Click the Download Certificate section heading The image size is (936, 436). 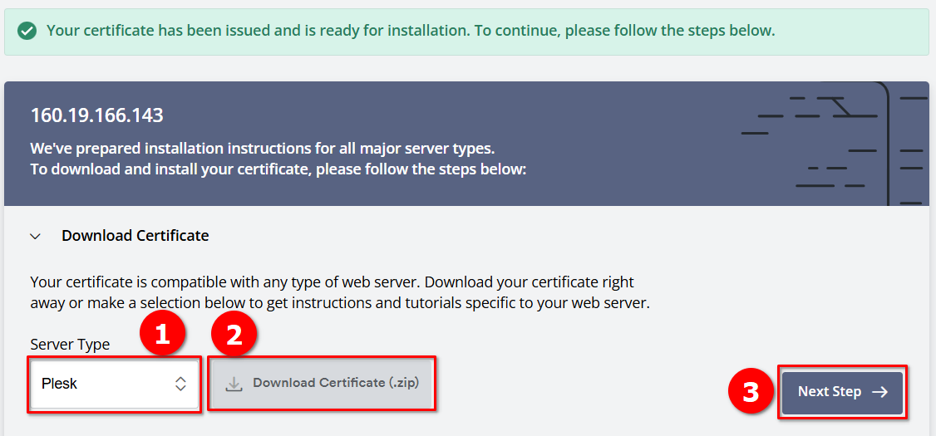[135, 236]
